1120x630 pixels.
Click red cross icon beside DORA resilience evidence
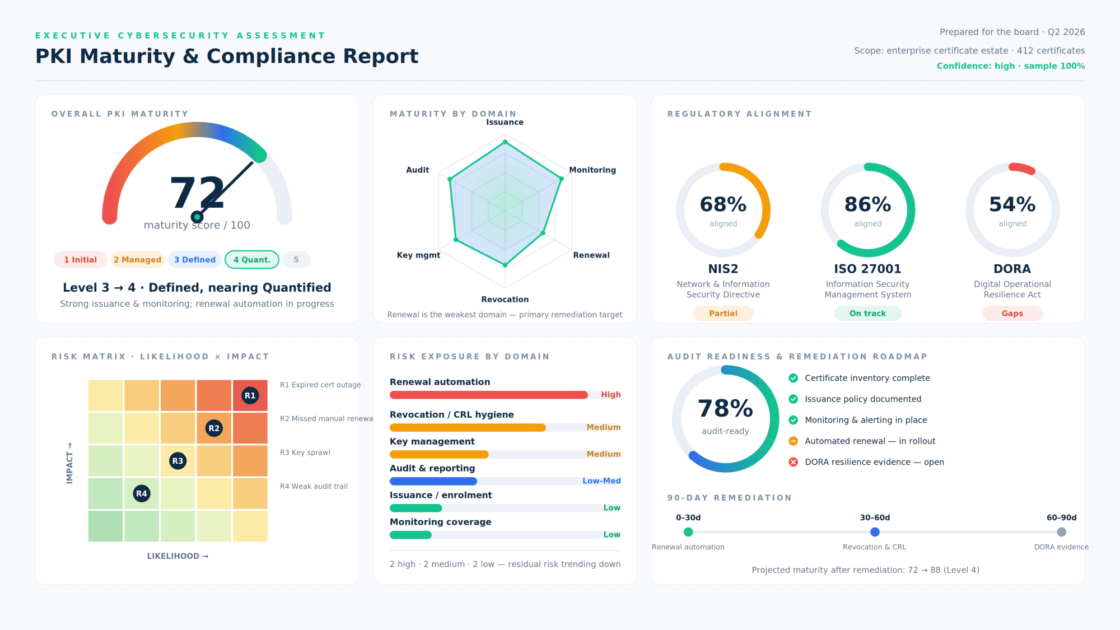pyautogui.click(x=793, y=462)
